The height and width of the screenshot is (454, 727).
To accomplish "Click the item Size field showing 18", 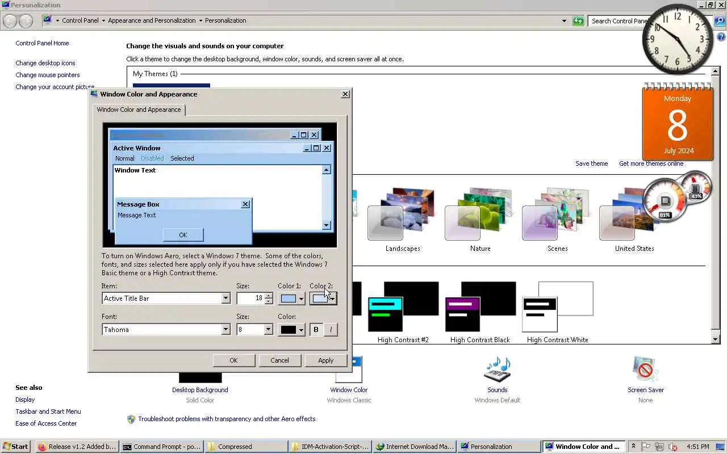I will (x=250, y=299).
